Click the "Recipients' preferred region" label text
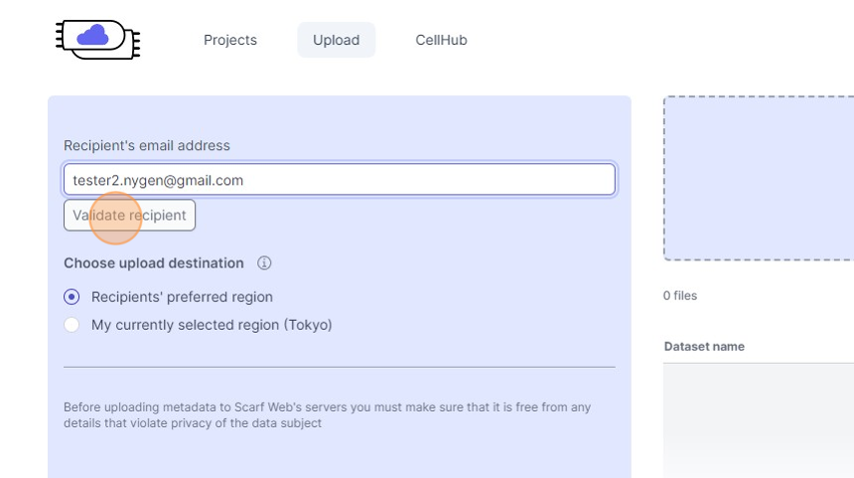The width and height of the screenshot is (854, 478). click(x=182, y=297)
